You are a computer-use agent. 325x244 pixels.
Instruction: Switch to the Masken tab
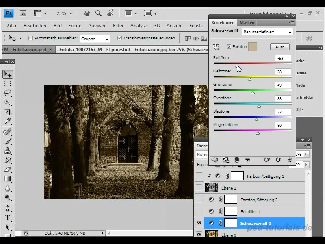[x=247, y=22]
